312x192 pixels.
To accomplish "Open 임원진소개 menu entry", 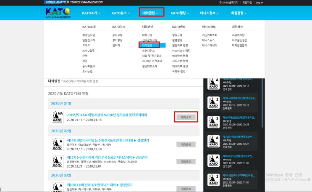I will pos(89,40).
